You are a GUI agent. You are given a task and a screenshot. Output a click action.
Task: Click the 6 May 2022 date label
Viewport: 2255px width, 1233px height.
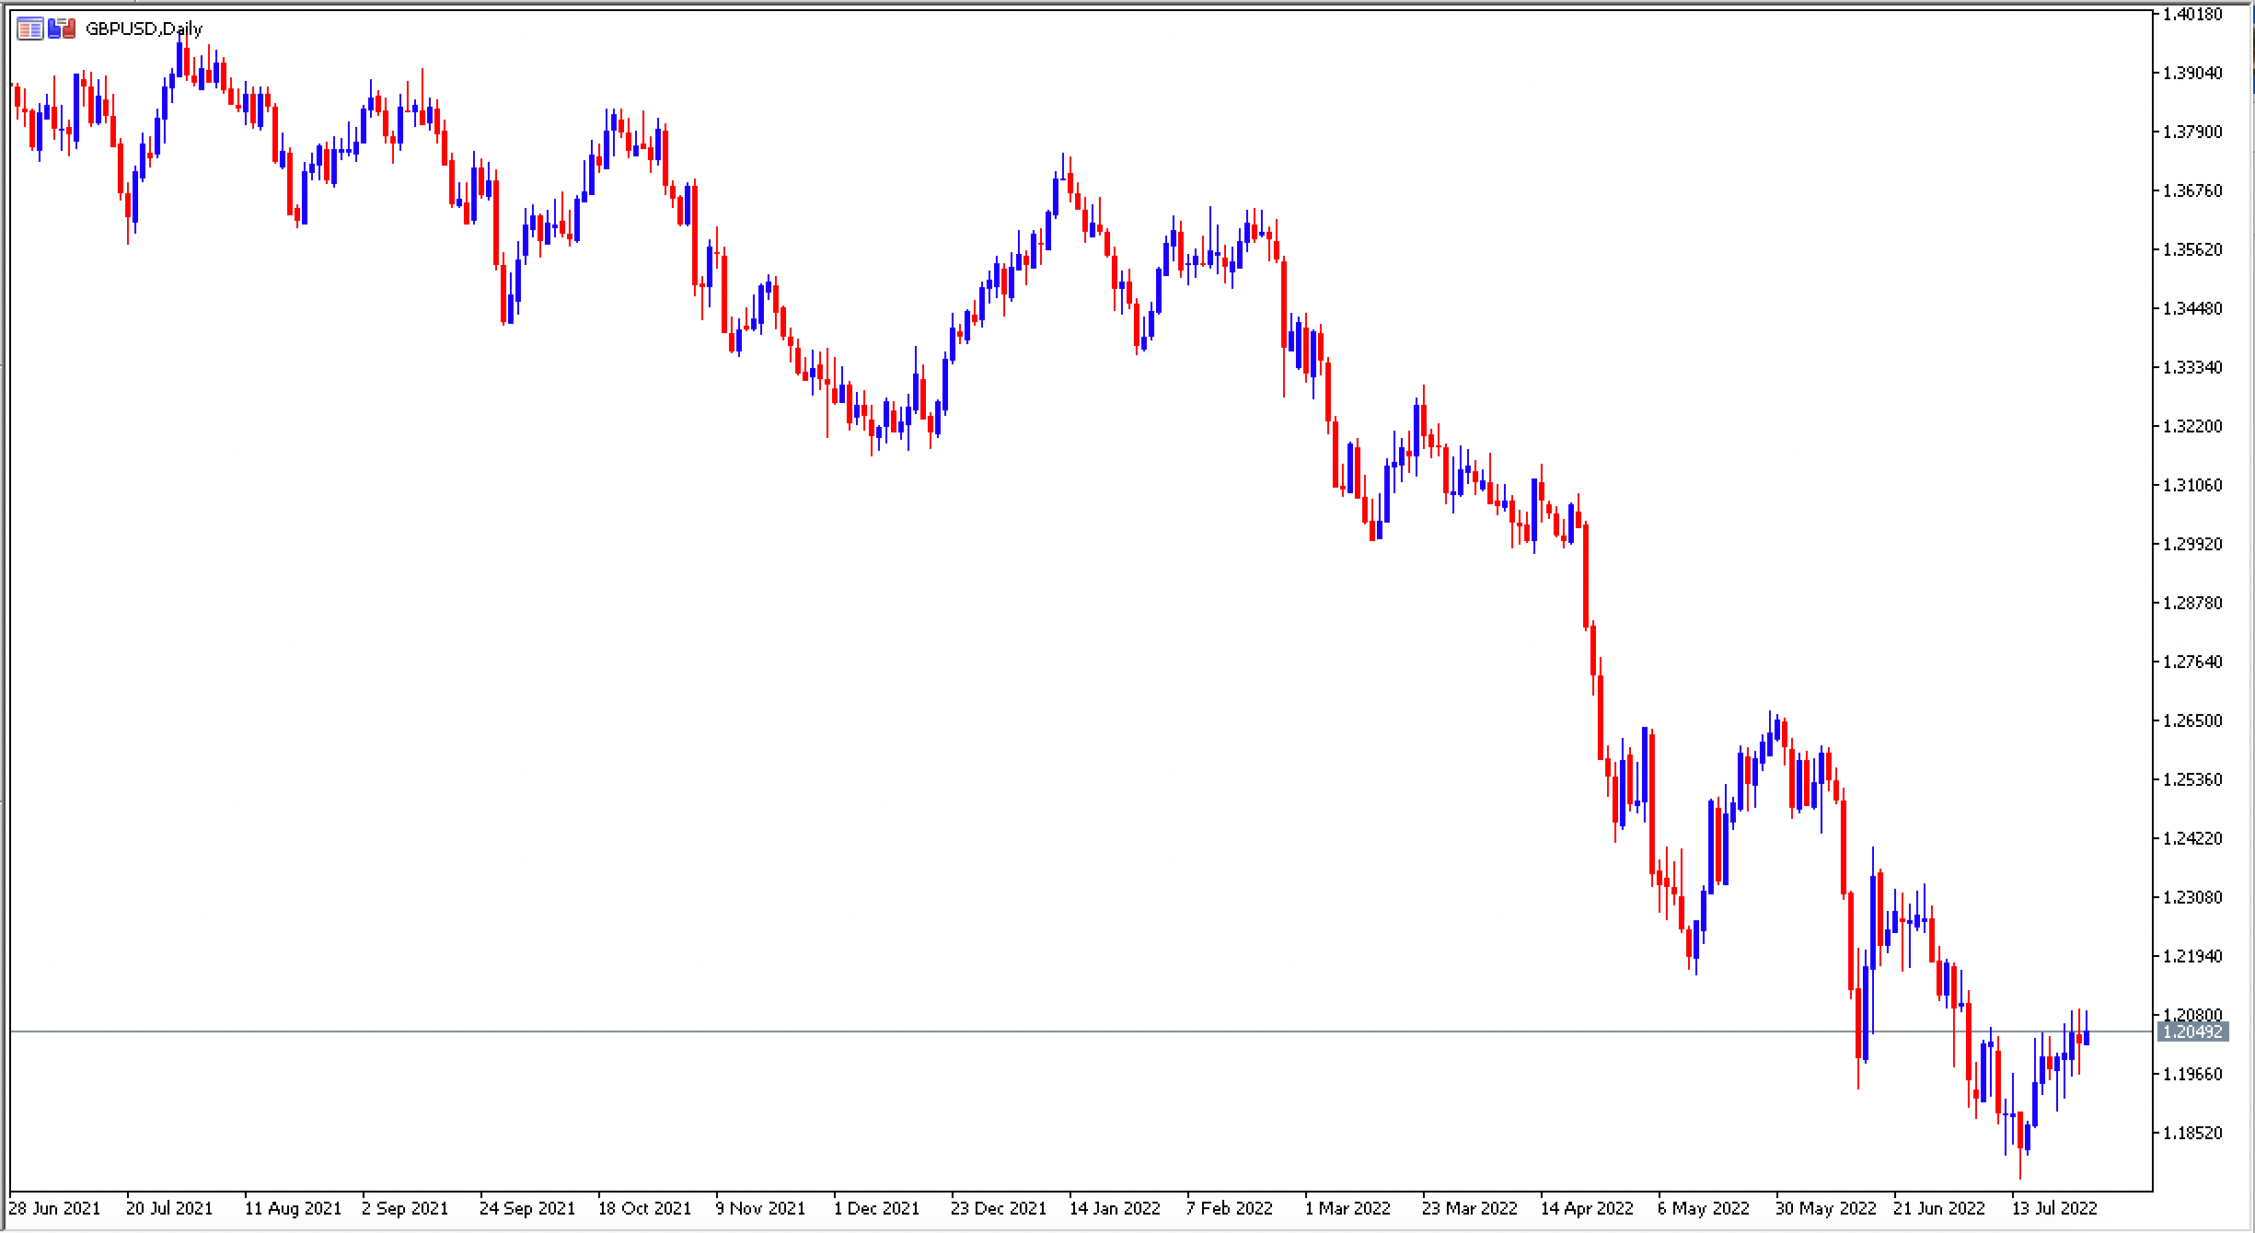pos(1704,1208)
